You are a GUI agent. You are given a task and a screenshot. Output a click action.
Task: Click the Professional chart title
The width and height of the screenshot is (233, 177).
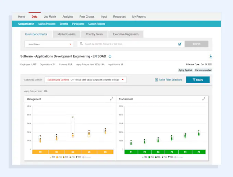click(126, 99)
